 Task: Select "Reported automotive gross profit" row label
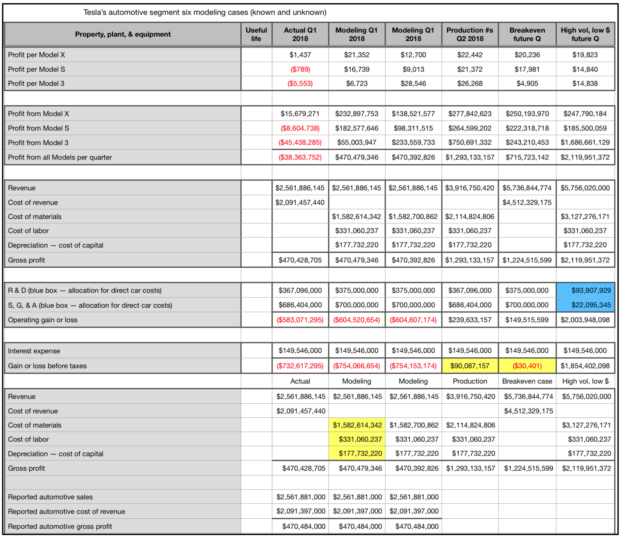pyautogui.click(x=123, y=527)
